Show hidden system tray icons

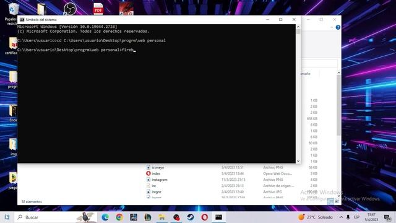[x=341, y=217]
